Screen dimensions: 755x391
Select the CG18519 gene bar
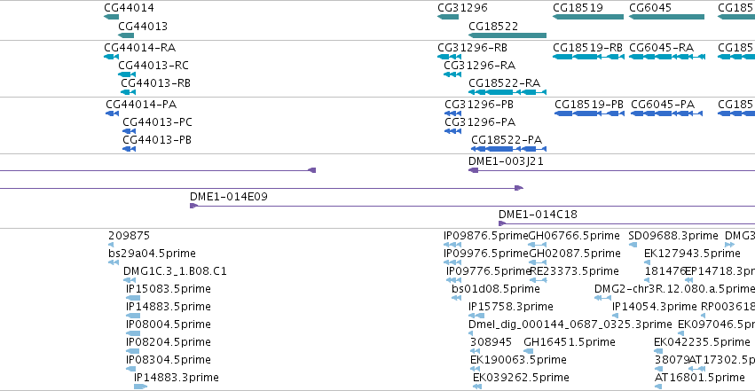click(x=588, y=17)
